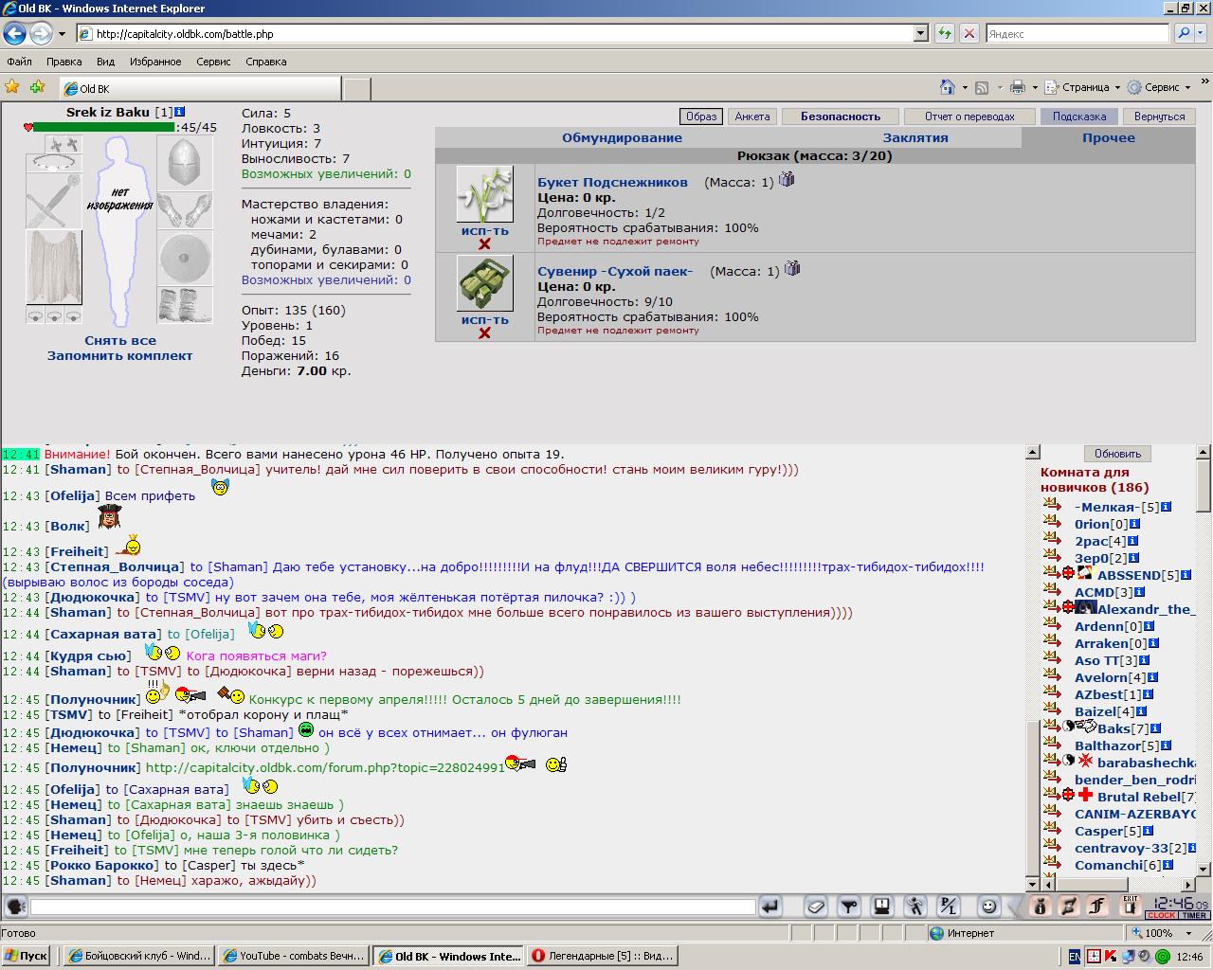Screen dimensions: 1213x970
Task: Open the Избранное menu
Action: pyautogui.click(x=155, y=62)
